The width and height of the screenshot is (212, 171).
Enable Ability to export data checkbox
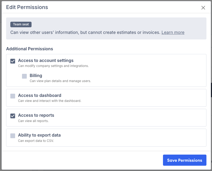13,136
